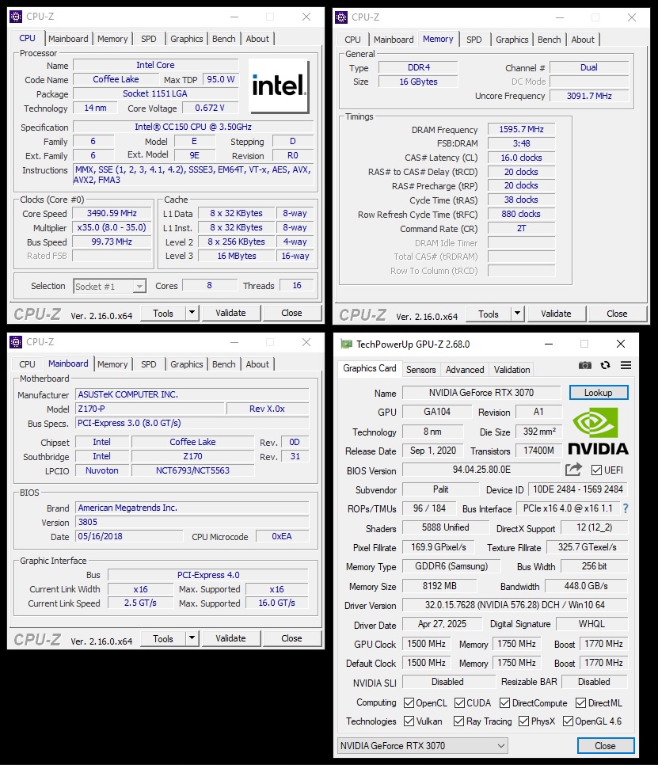Open Graphics tab in the CPU window

pos(186,39)
